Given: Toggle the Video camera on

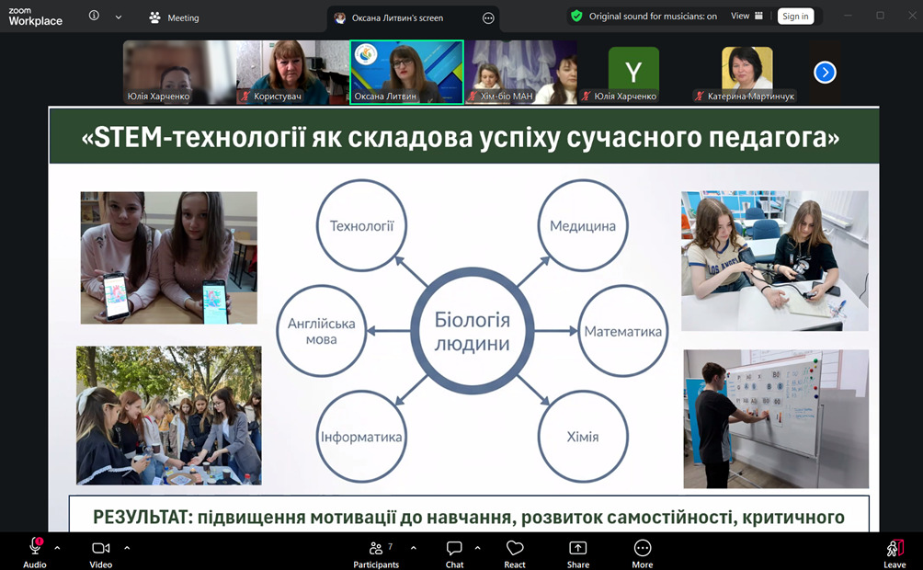Looking at the screenshot, I should 100,551.
